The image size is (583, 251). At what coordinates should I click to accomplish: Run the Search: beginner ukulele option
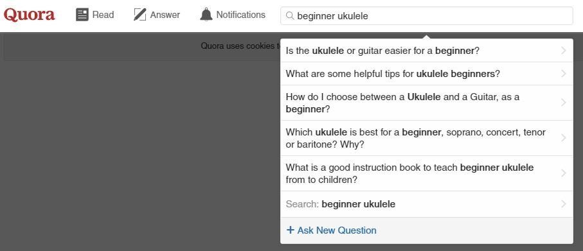426,204
